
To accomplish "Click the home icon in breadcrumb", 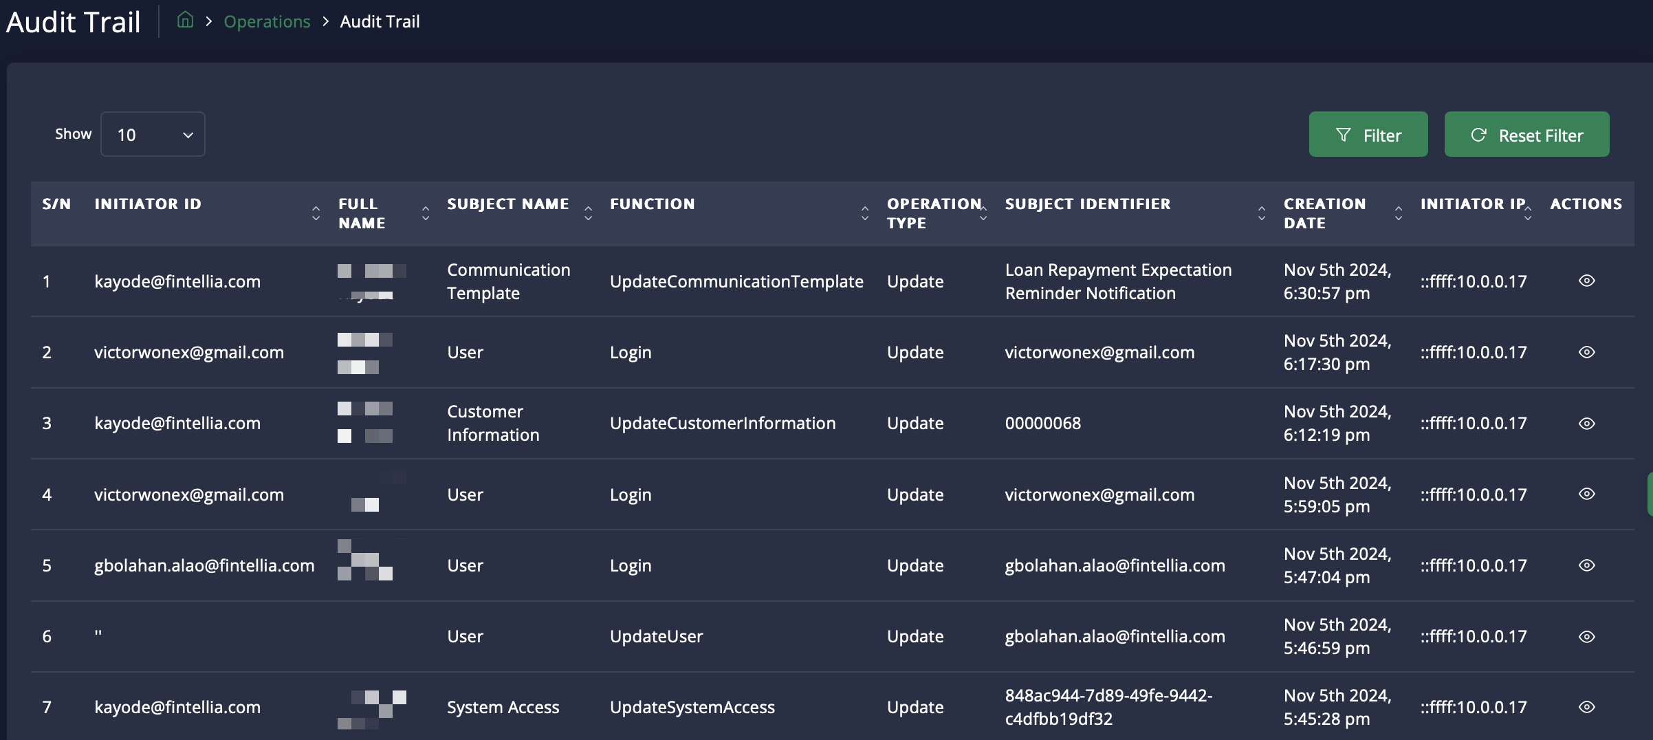I will tap(185, 21).
